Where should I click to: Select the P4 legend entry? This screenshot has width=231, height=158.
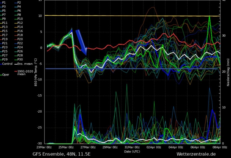[x=19, y=7]
